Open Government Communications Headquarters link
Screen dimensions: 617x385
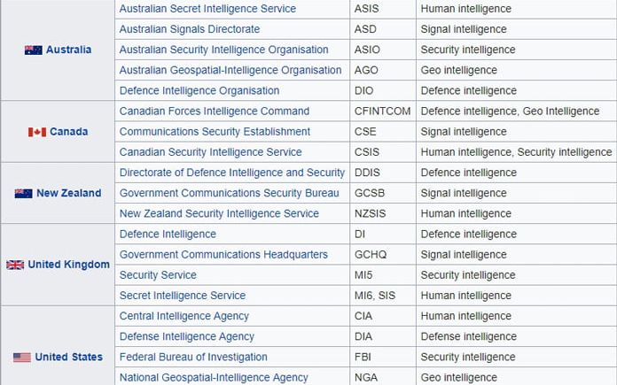(x=223, y=254)
